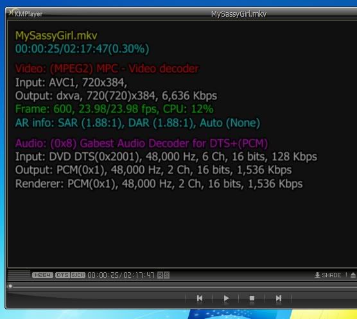The image size is (357, 319).
Task: Skip to previous track button
Action: [200, 298]
